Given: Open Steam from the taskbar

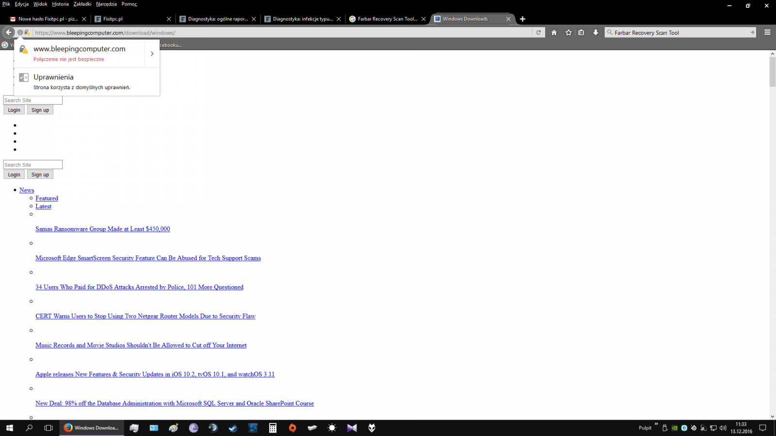Looking at the screenshot, I should [x=233, y=428].
